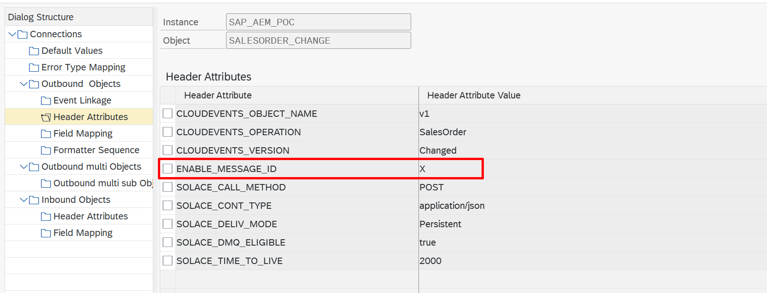The height and width of the screenshot is (293, 767).
Task: Click the SOLACE_CONT_TYPE attribute cell
Action: pos(297,206)
